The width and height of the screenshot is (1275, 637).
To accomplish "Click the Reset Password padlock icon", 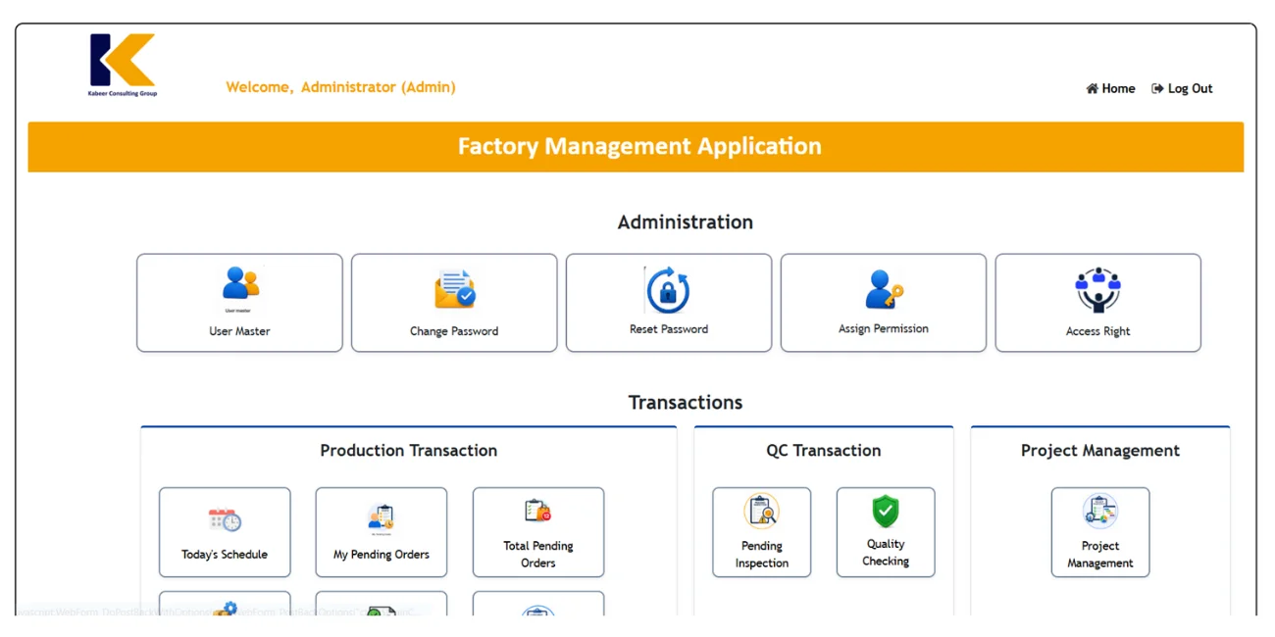I will click(668, 289).
